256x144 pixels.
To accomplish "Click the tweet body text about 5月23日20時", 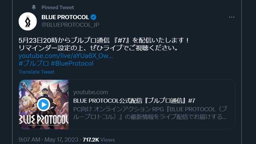I will tap(104, 44).
